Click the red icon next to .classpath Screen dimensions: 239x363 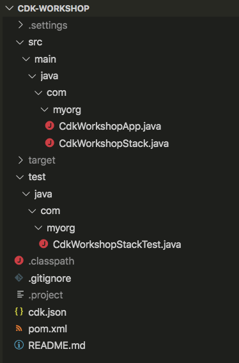(x=19, y=261)
